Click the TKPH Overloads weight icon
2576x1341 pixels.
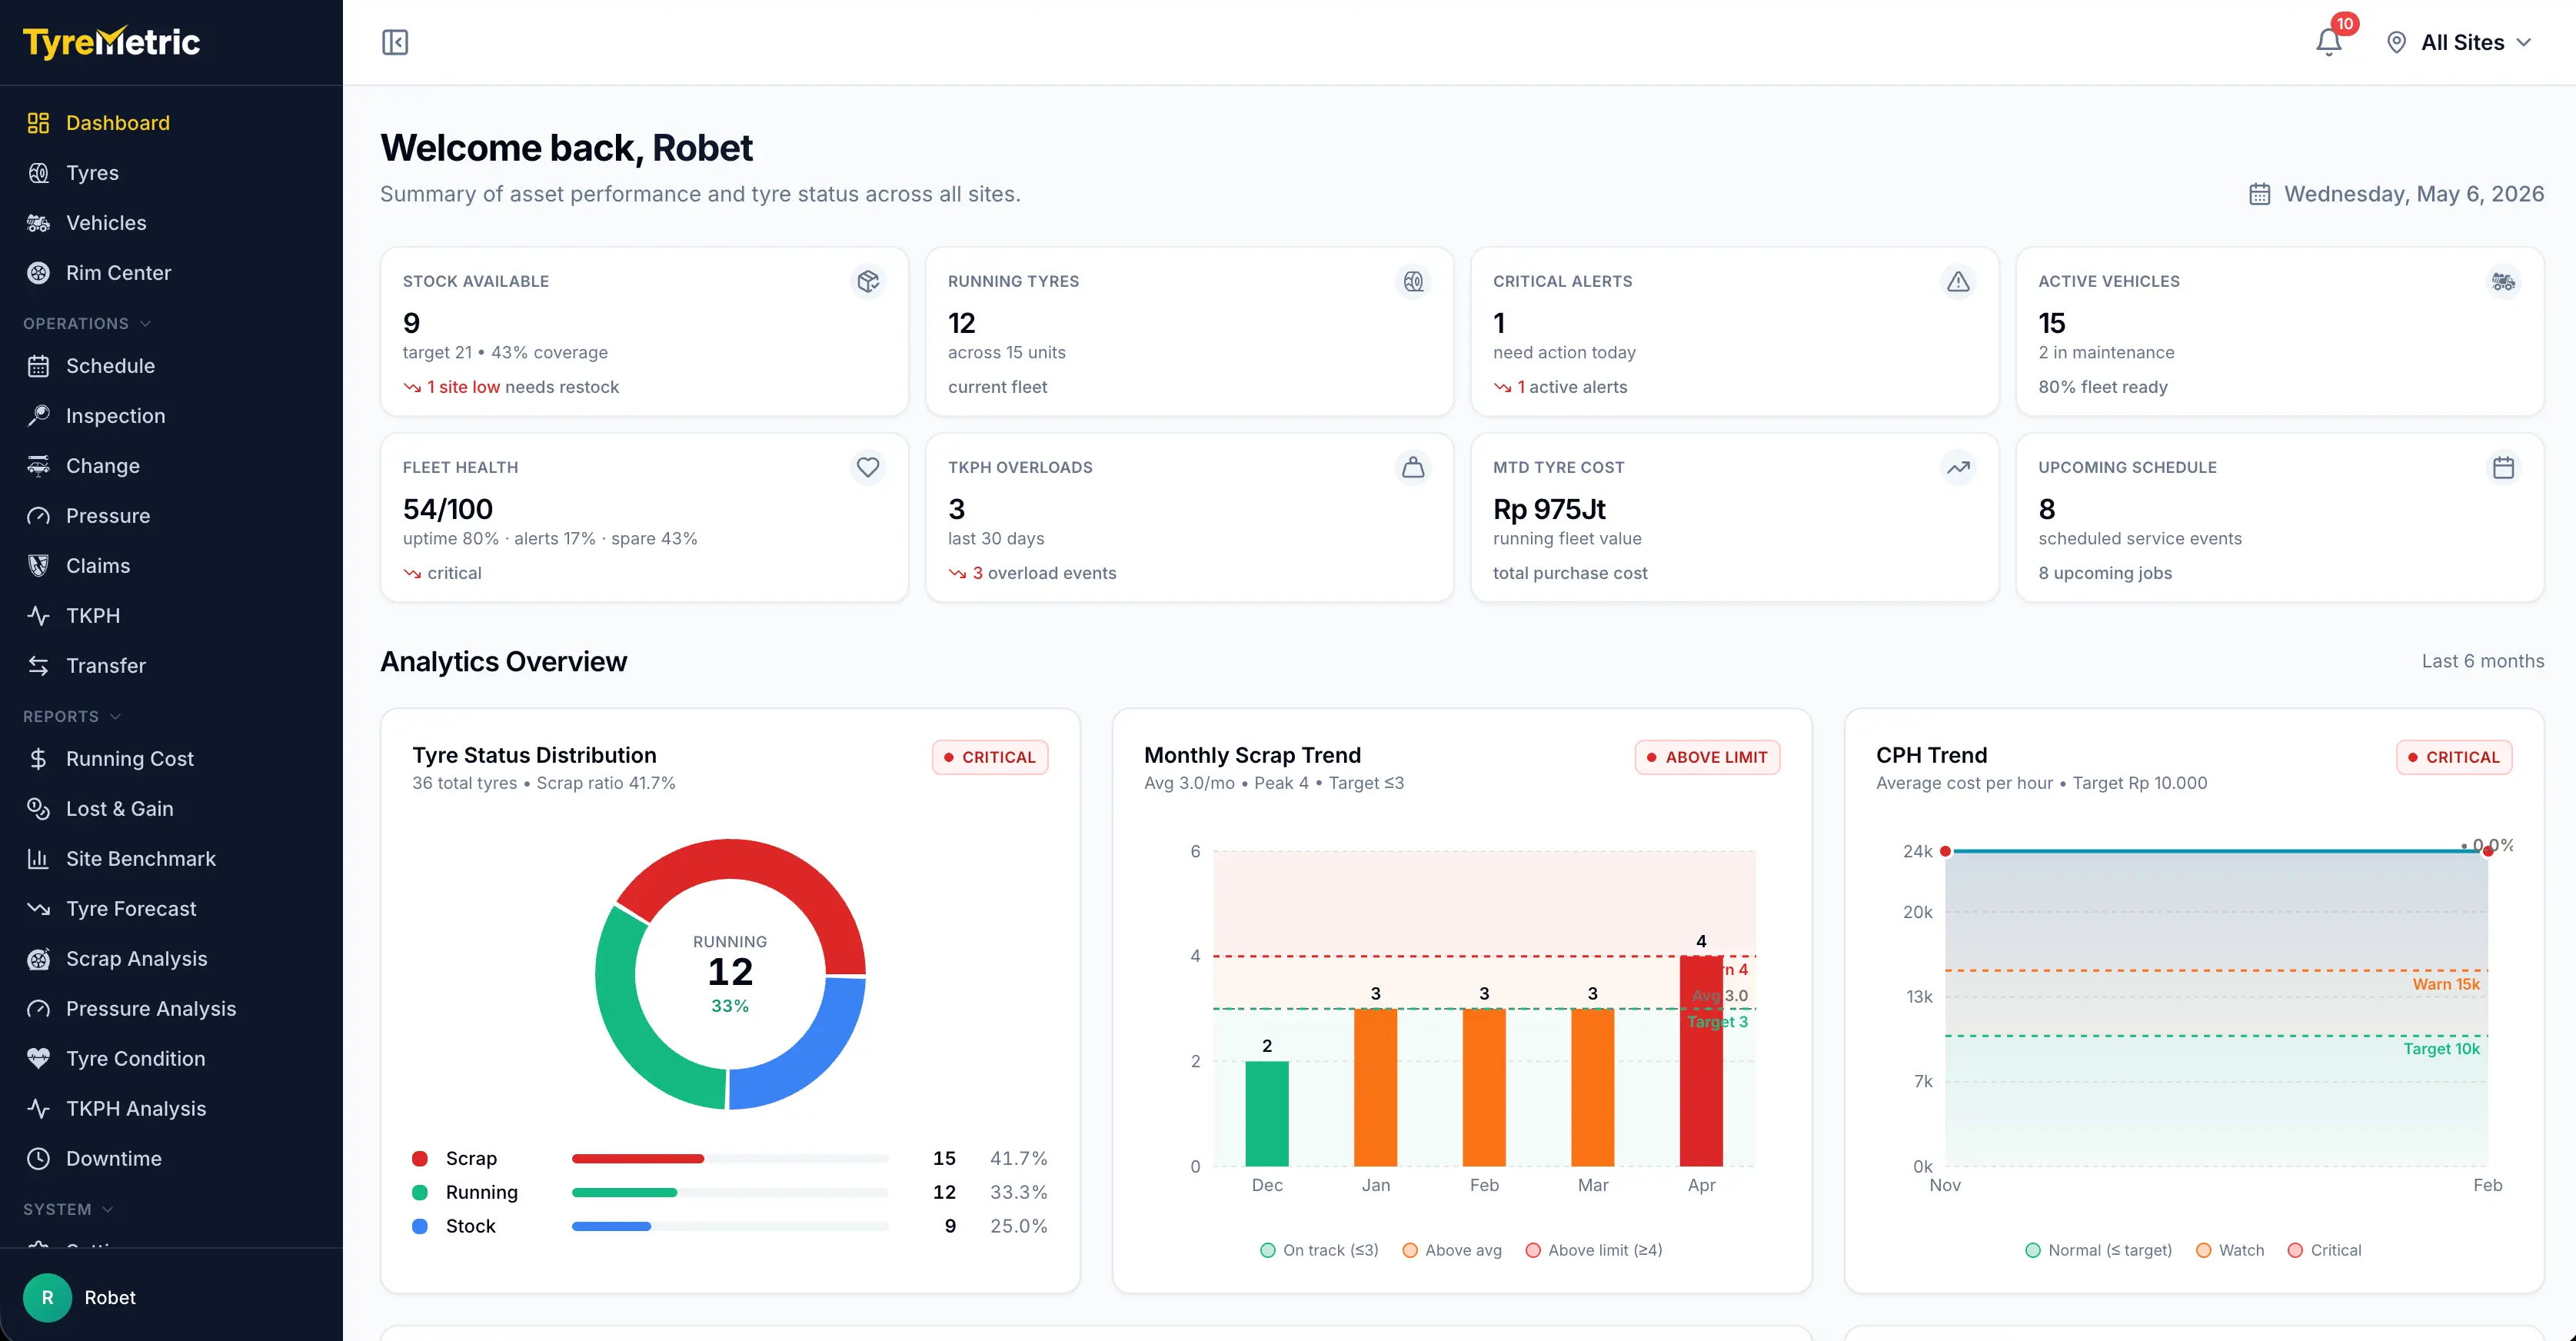[1413, 467]
